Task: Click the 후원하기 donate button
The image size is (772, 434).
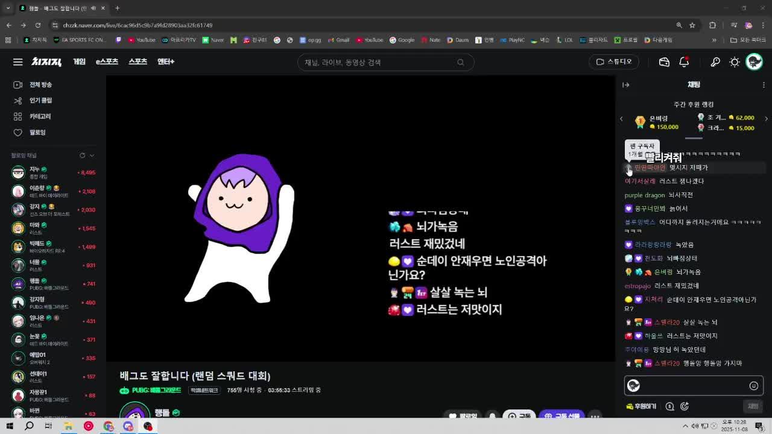Action: 641,406
